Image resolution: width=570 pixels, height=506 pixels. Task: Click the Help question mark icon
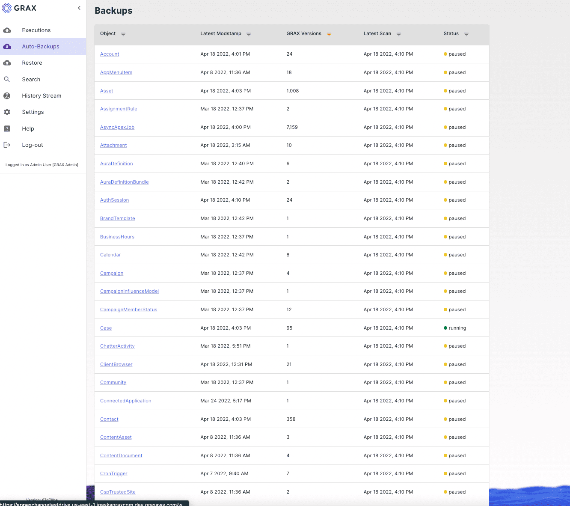[x=7, y=129]
